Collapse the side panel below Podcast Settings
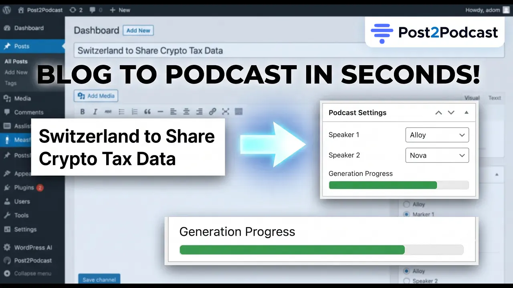Viewport: 513px width, 288px height. coord(497,175)
